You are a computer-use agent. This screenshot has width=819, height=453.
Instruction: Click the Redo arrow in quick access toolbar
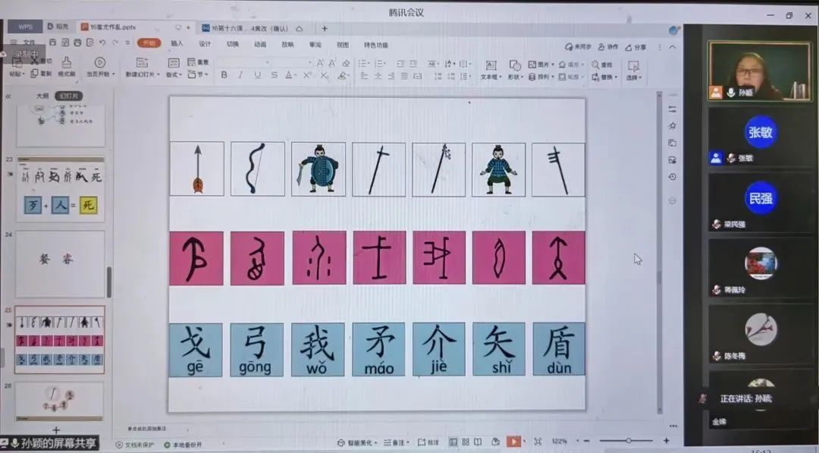point(115,42)
